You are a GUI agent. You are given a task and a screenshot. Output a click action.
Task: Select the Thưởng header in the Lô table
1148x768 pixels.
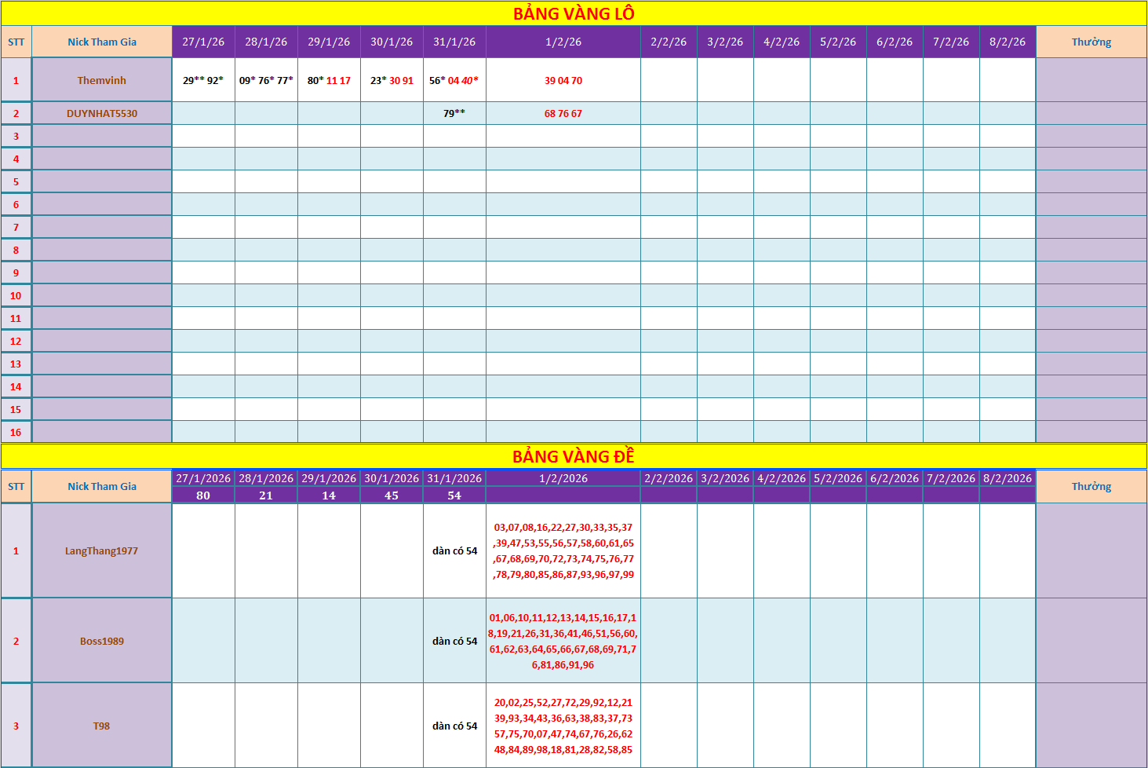pos(1092,42)
